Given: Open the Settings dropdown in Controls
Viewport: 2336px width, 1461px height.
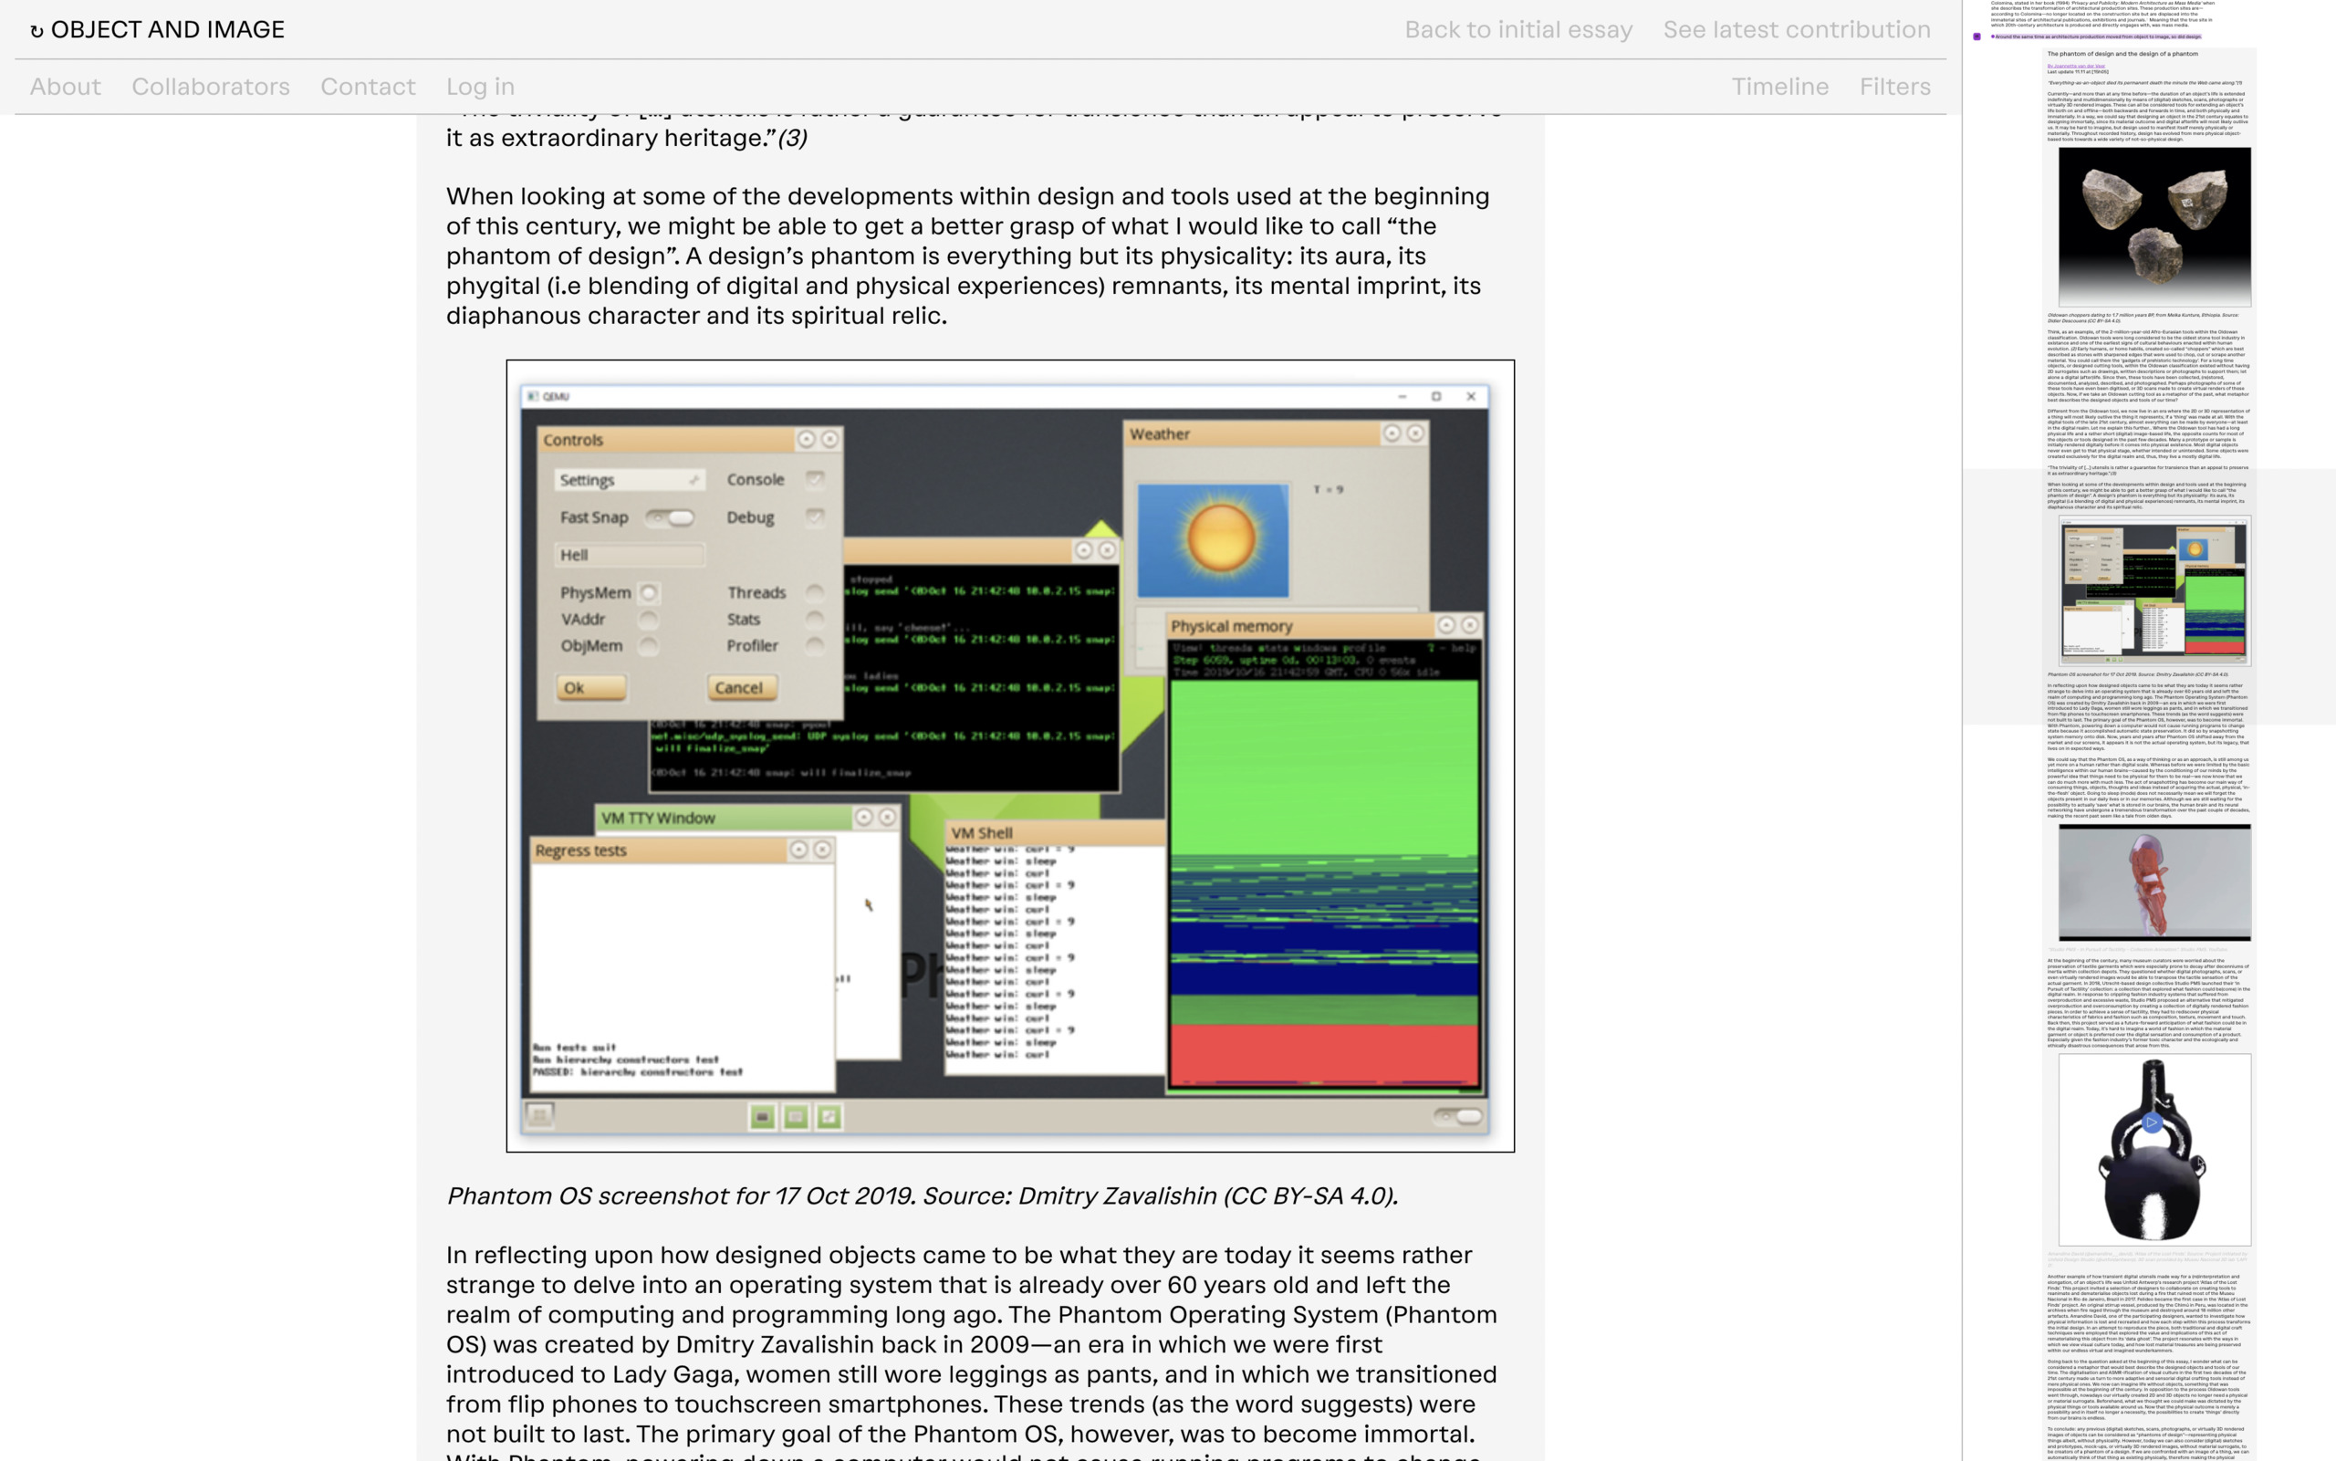Looking at the screenshot, I should 629,480.
